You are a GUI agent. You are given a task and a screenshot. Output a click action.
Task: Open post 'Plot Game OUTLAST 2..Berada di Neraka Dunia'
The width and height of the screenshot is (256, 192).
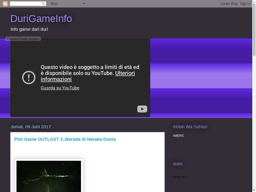(x=65, y=139)
